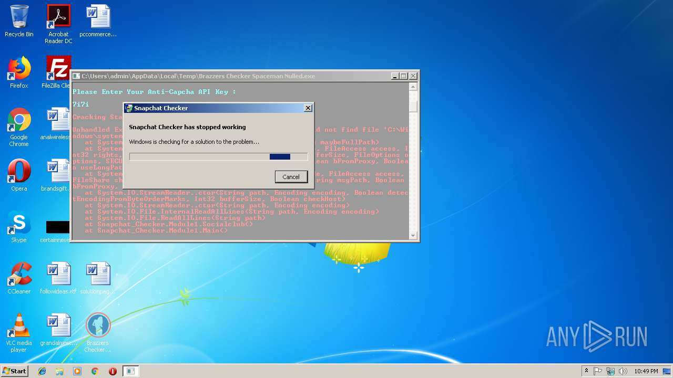The image size is (673, 378).
Task: Click the taskbar clock 10:49 PM
Action: [646, 371]
